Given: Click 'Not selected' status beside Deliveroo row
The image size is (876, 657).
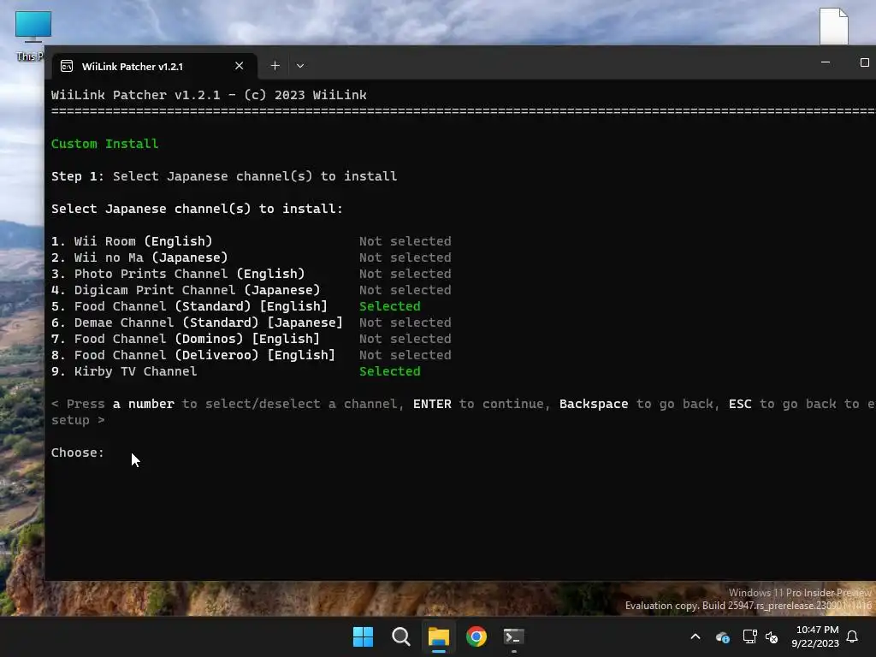Looking at the screenshot, I should (405, 355).
